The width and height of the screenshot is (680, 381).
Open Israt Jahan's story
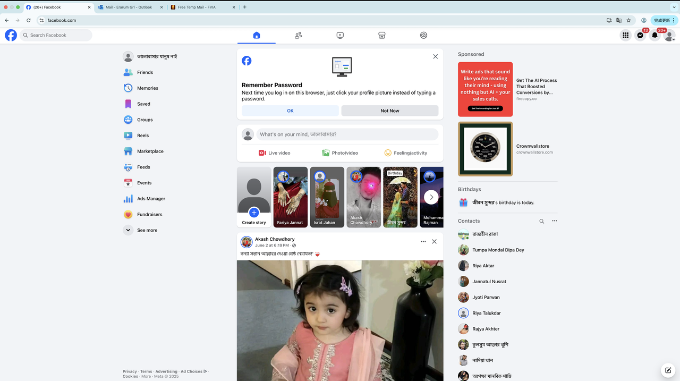point(327,197)
